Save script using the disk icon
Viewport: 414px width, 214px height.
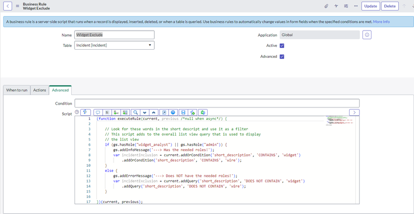click(x=183, y=112)
